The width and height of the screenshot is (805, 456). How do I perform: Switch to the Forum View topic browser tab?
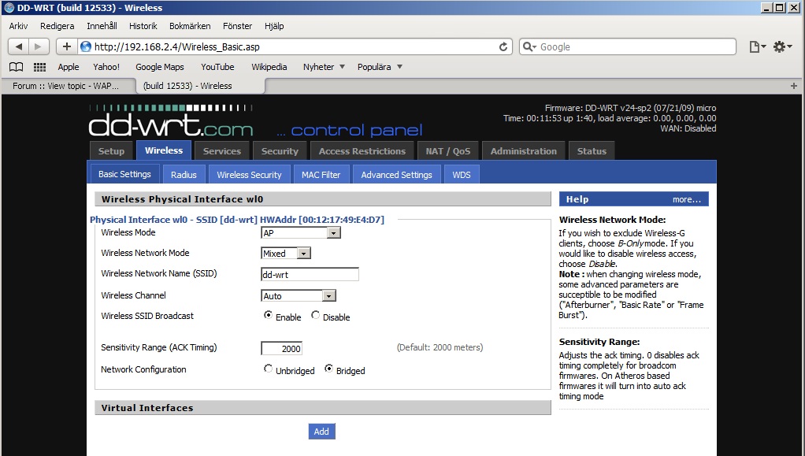69,86
